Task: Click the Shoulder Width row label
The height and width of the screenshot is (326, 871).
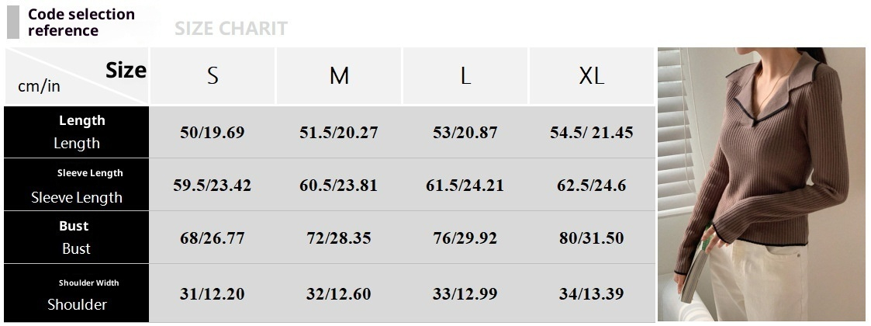Action: coord(77,294)
